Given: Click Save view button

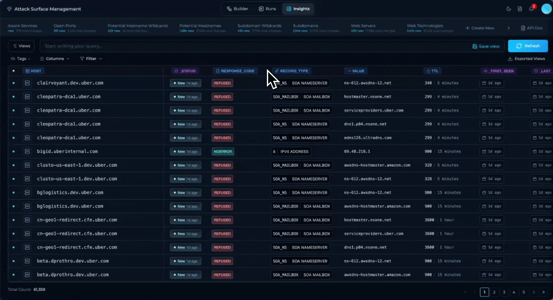Looking at the screenshot, I should click(486, 46).
